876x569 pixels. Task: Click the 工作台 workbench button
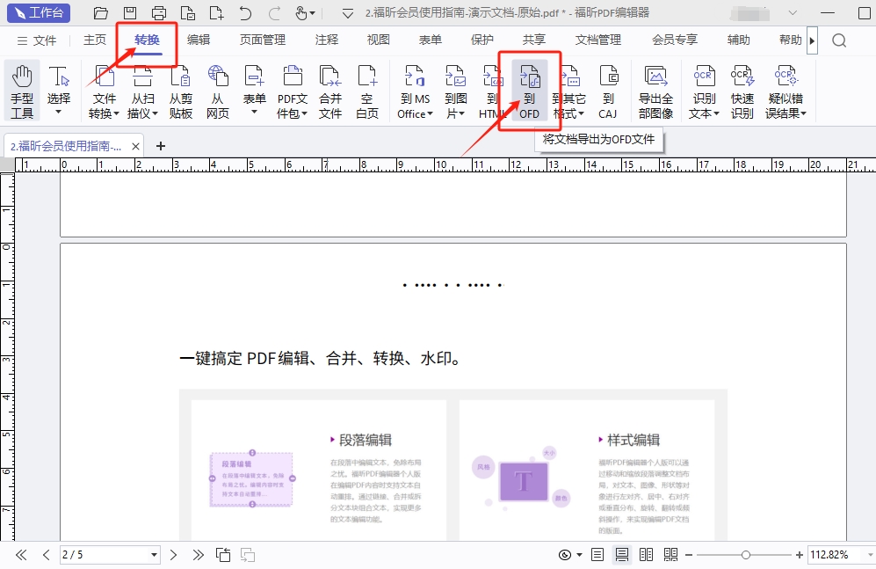(37, 13)
